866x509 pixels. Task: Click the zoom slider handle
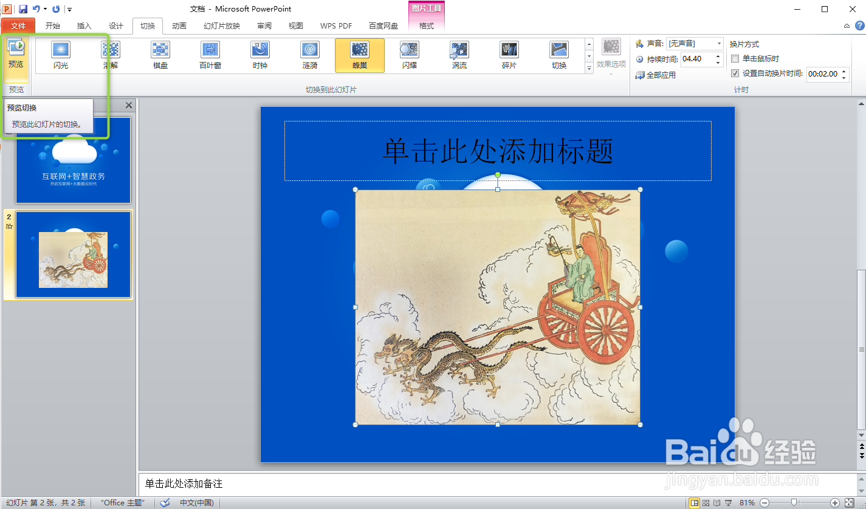pos(794,503)
